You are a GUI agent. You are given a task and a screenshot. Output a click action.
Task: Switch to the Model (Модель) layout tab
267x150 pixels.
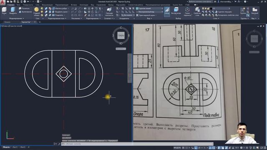click(7, 147)
